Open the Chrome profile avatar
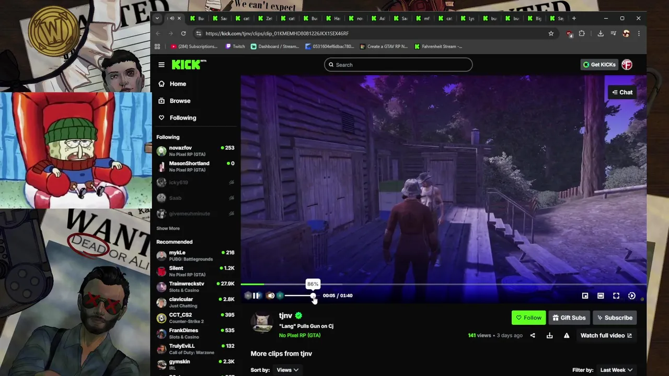 (626, 33)
